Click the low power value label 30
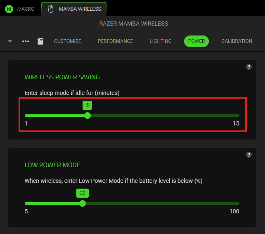This screenshot has height=234, width=265. coord(83,193)
